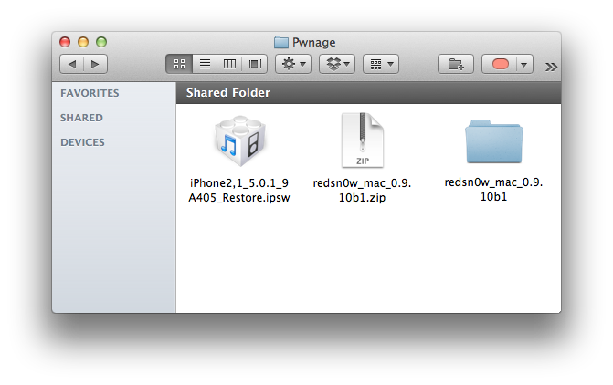613x385 pixels.
Task: Click the Shared sidebar heading
Action: [x=81, y=118]
